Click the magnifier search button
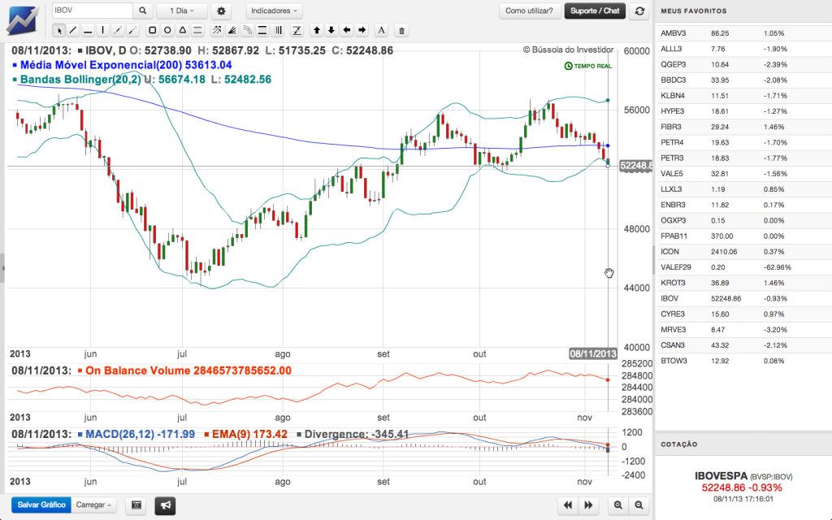832x520 pixels. [143, 11]
